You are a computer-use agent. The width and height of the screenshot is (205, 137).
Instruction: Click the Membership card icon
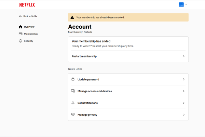20,34
